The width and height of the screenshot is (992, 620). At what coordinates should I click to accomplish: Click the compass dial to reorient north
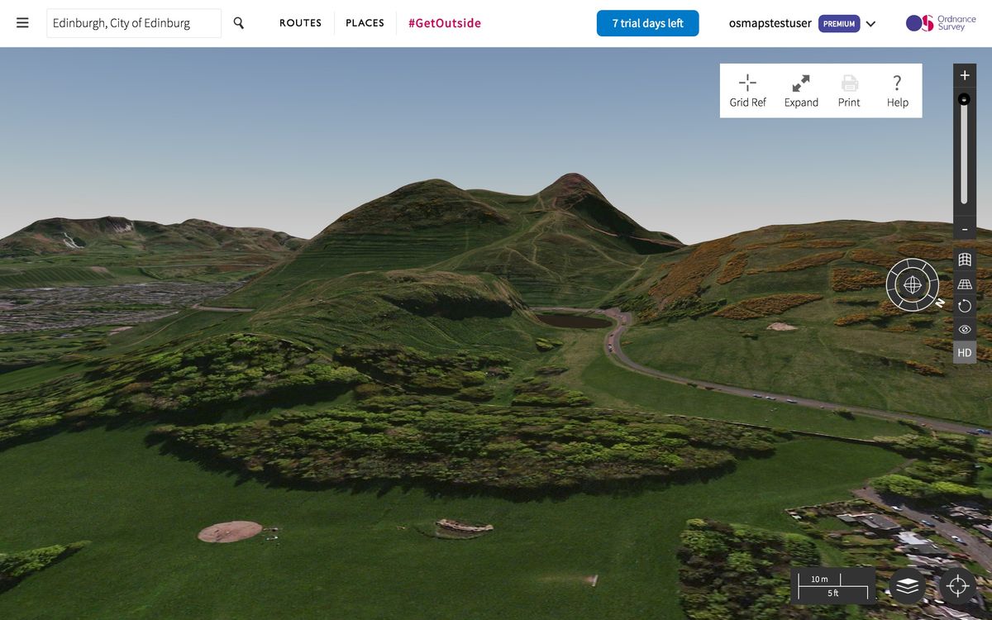click(x=912, y=285)
